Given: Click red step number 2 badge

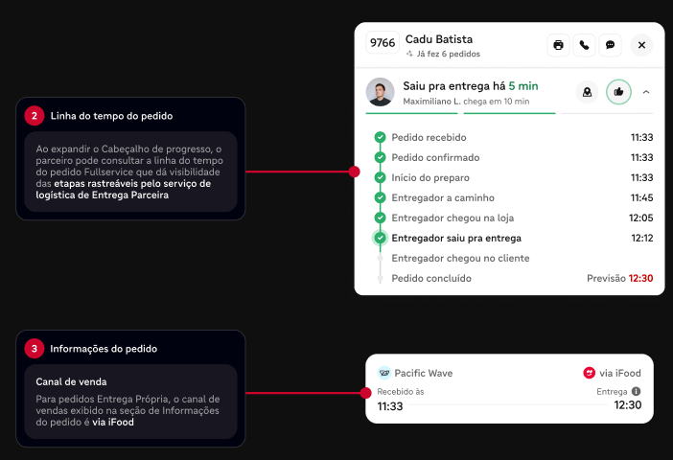Looking at the screenshot, I should [35, 116].
